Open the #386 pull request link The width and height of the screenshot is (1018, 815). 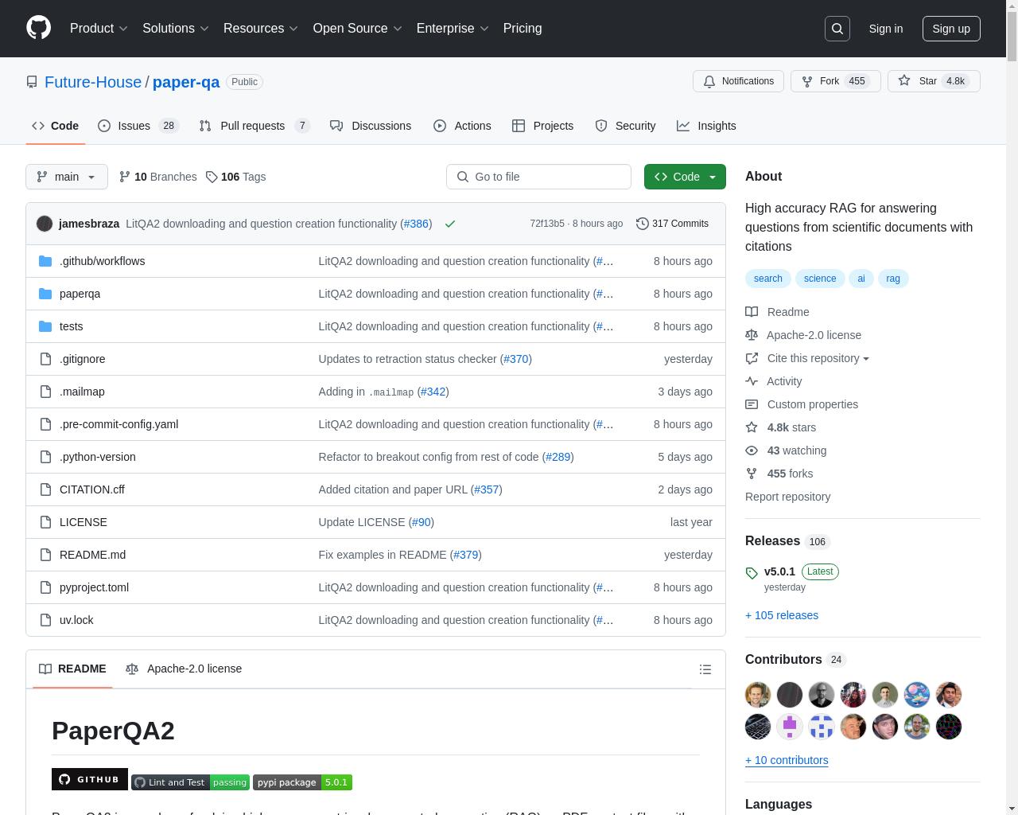pyautogui.click(x=416, y=224)
